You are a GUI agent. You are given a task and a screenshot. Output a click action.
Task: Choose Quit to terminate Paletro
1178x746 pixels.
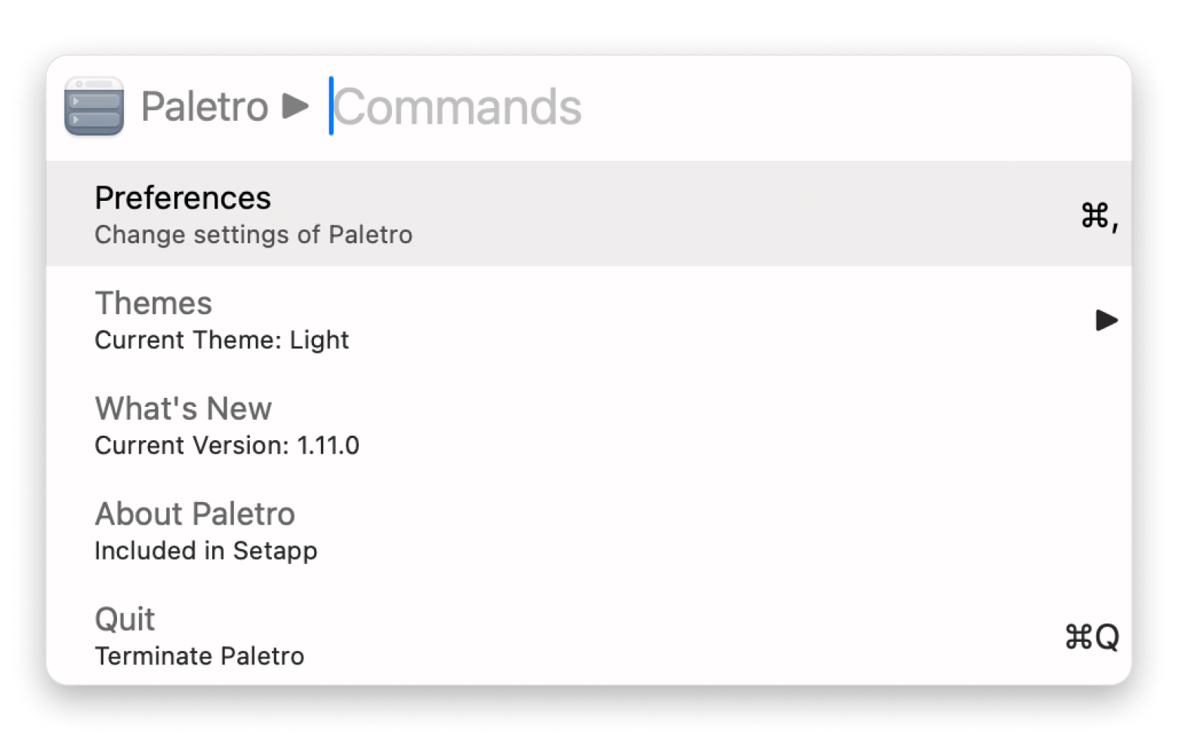[x=589, y=636]
